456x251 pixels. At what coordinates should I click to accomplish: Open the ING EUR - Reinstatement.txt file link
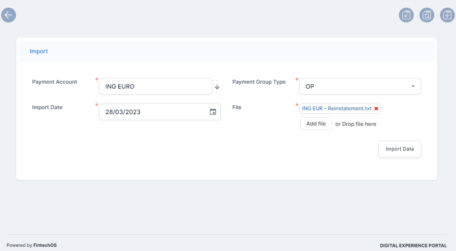tap(336, 109)
